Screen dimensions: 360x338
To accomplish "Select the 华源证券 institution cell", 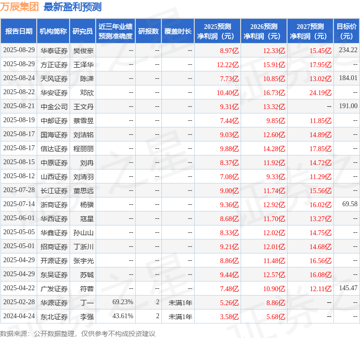I will coord(54,303).
